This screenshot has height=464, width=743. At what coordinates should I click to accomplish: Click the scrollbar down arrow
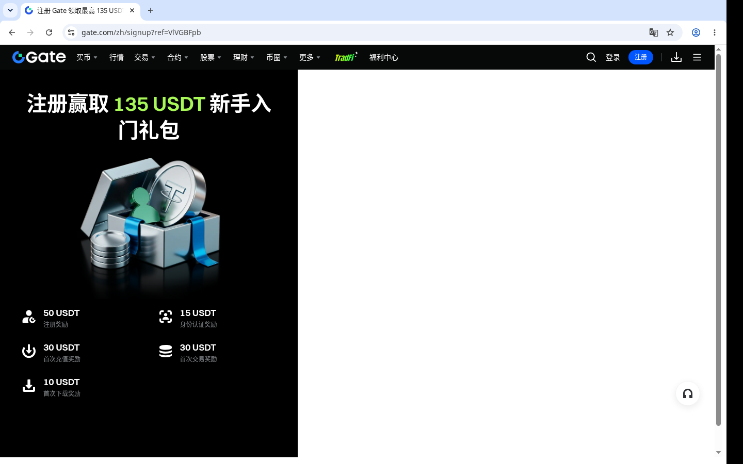point(718,453)
